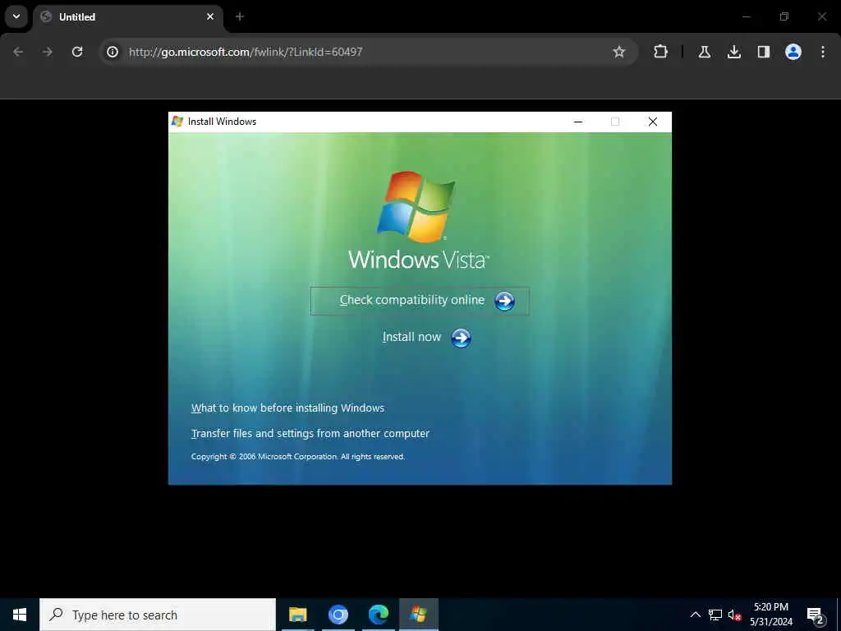
Task: Show hidden system tray icons
Action: pos(695,615)
